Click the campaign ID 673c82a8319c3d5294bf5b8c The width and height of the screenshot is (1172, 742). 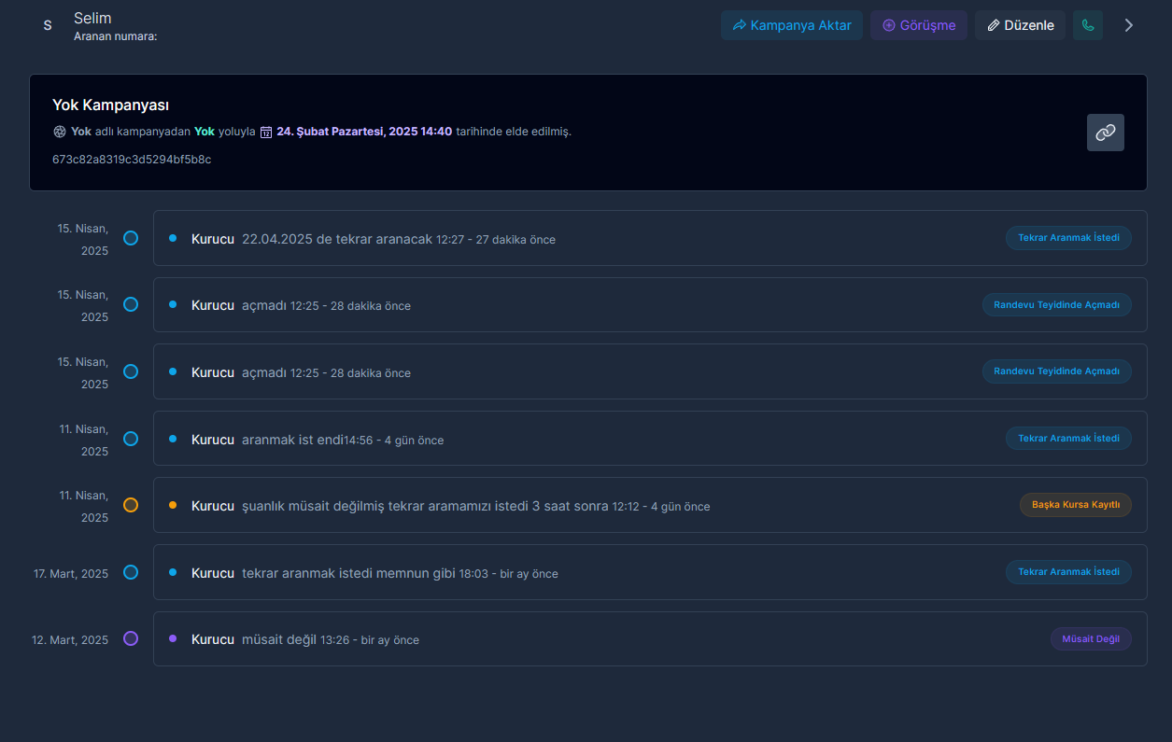tap(132, 160)
